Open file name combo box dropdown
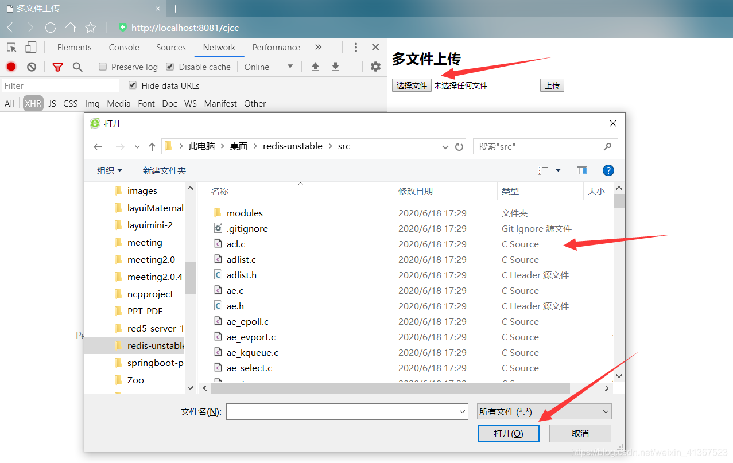This screenshot has height=463, width=733. click(463, 411)
